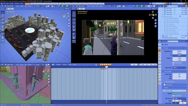Set Color Depth to 16
Screen dimensions: 188x106
pyautogui.click(x=183, y=103)
